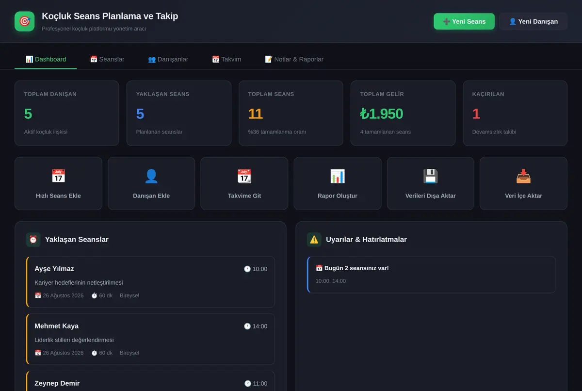Open the Yaklaşan Seans stat card
This screenshot has height=391, width=582.
coord(179,113)
